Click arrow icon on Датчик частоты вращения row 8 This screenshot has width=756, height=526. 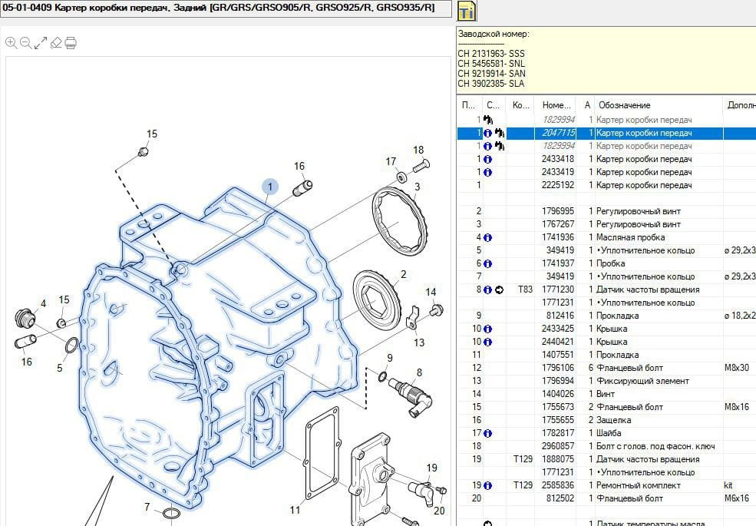click(x=500, y=289)
